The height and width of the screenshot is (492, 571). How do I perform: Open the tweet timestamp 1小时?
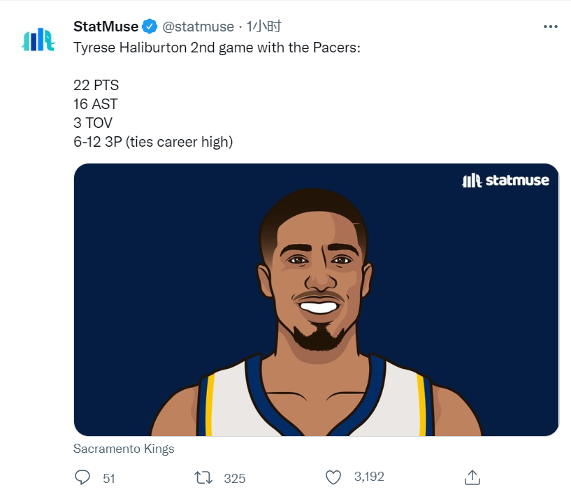click(263, 27)
